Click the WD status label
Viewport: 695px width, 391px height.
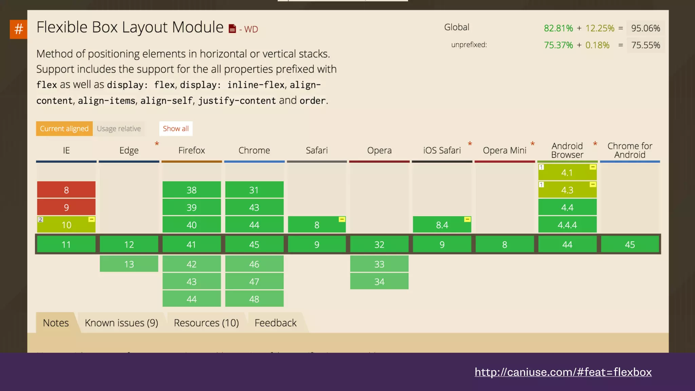tap(251, 30)
